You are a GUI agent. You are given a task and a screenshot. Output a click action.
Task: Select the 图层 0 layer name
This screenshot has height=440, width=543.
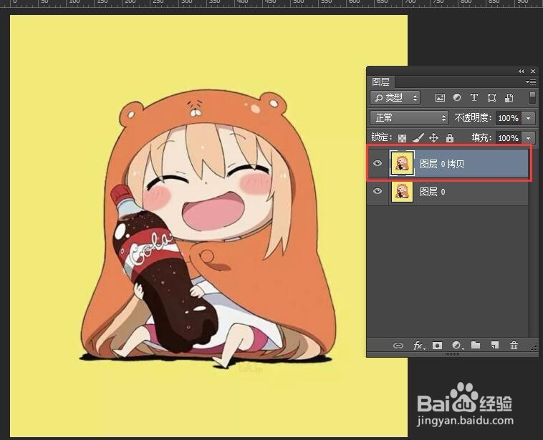click(x=432, y=192)
